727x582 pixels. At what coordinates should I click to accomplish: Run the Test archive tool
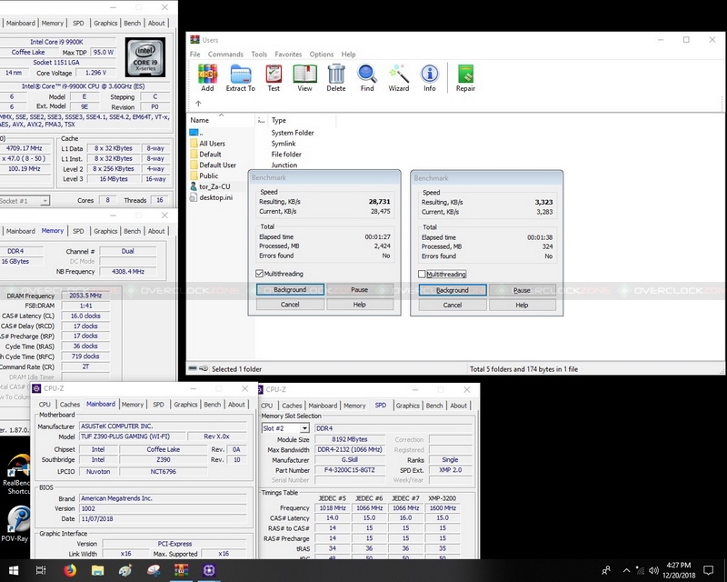[x=274, y=78]
